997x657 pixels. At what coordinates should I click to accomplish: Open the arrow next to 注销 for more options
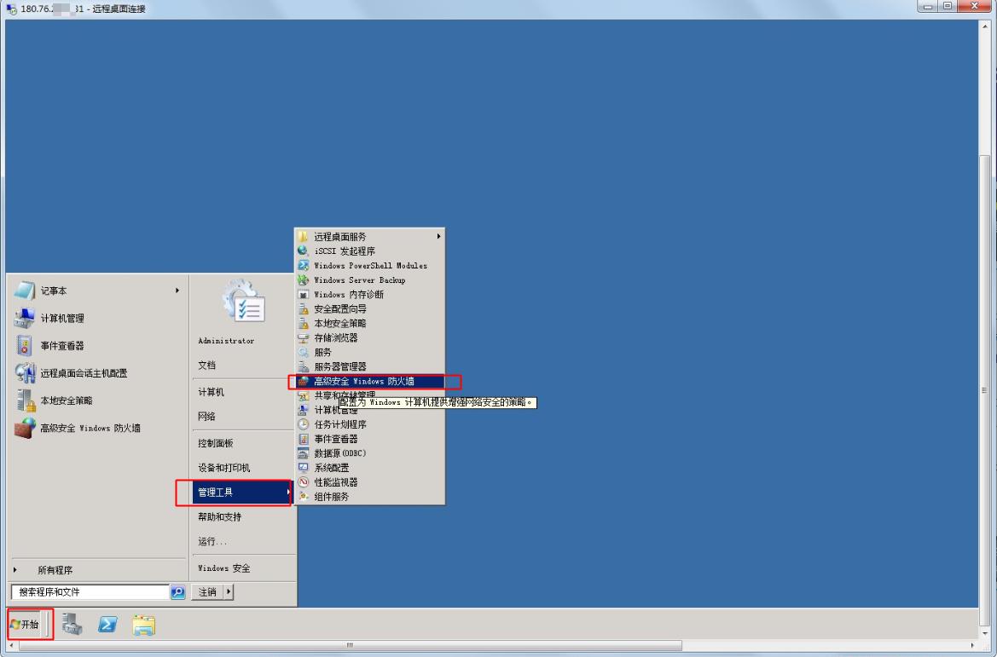point(229,592)
